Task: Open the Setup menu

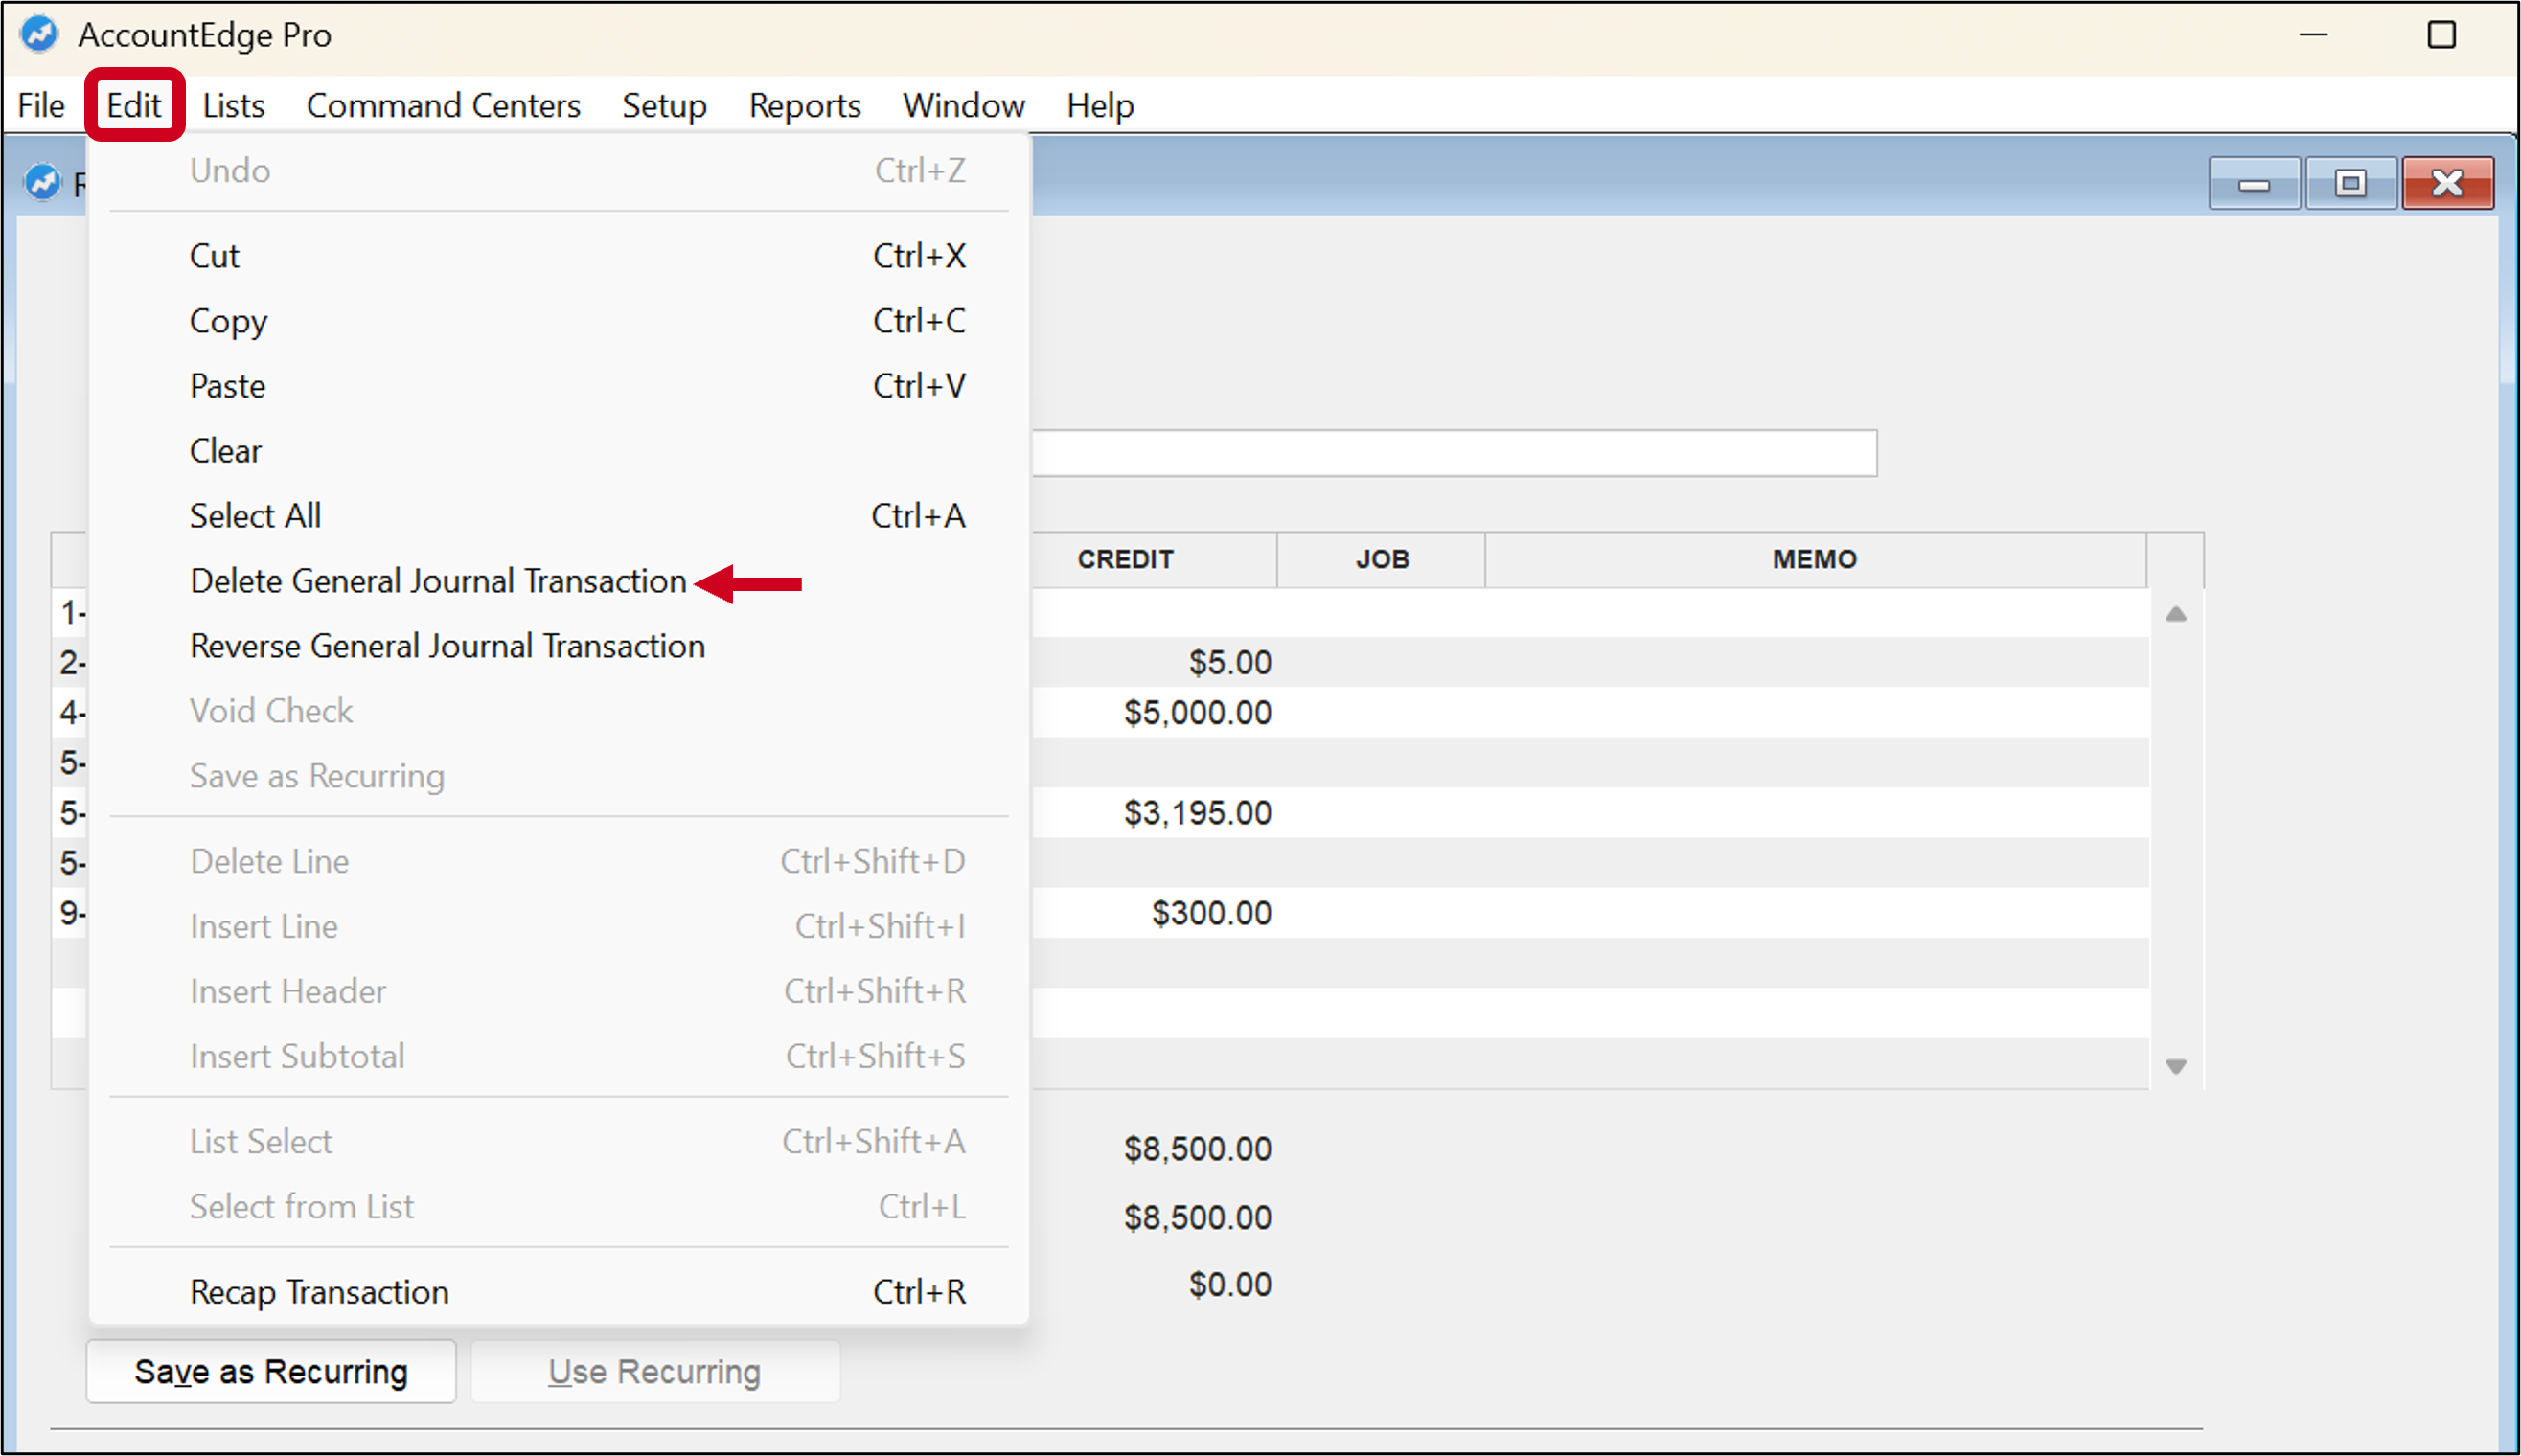Action: (664, 105)
